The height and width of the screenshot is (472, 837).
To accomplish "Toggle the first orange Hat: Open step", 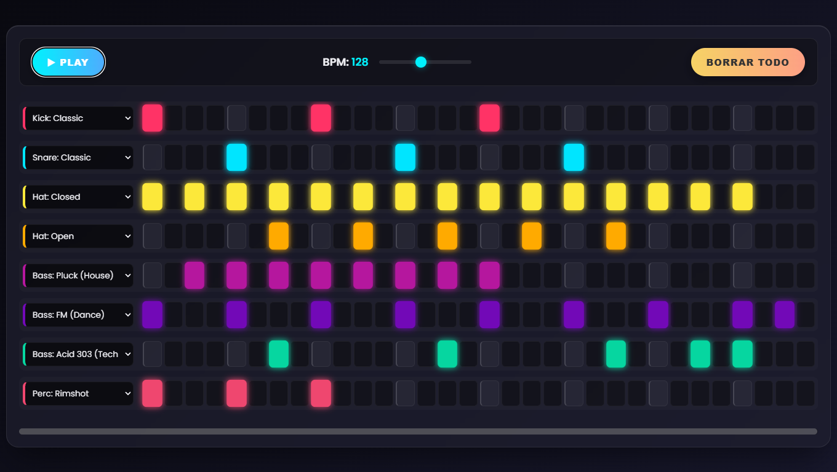I will (279, 236).
